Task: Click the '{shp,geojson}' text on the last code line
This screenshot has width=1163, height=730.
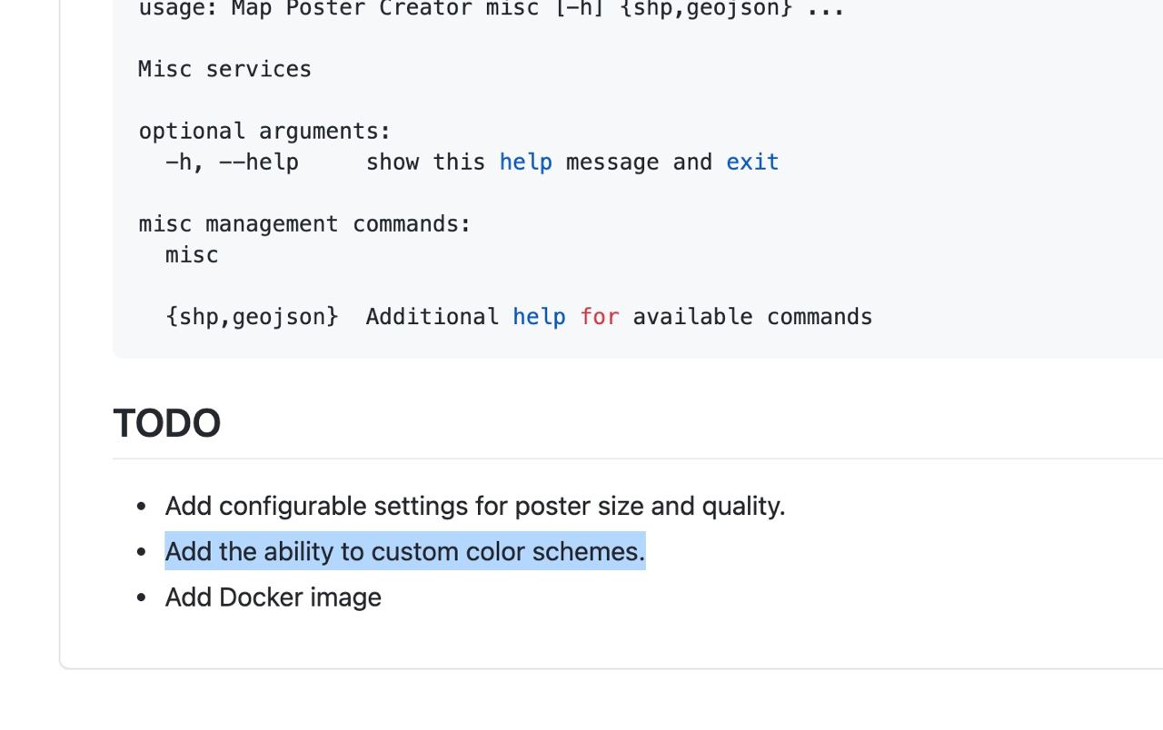Action: pos(252,317)
